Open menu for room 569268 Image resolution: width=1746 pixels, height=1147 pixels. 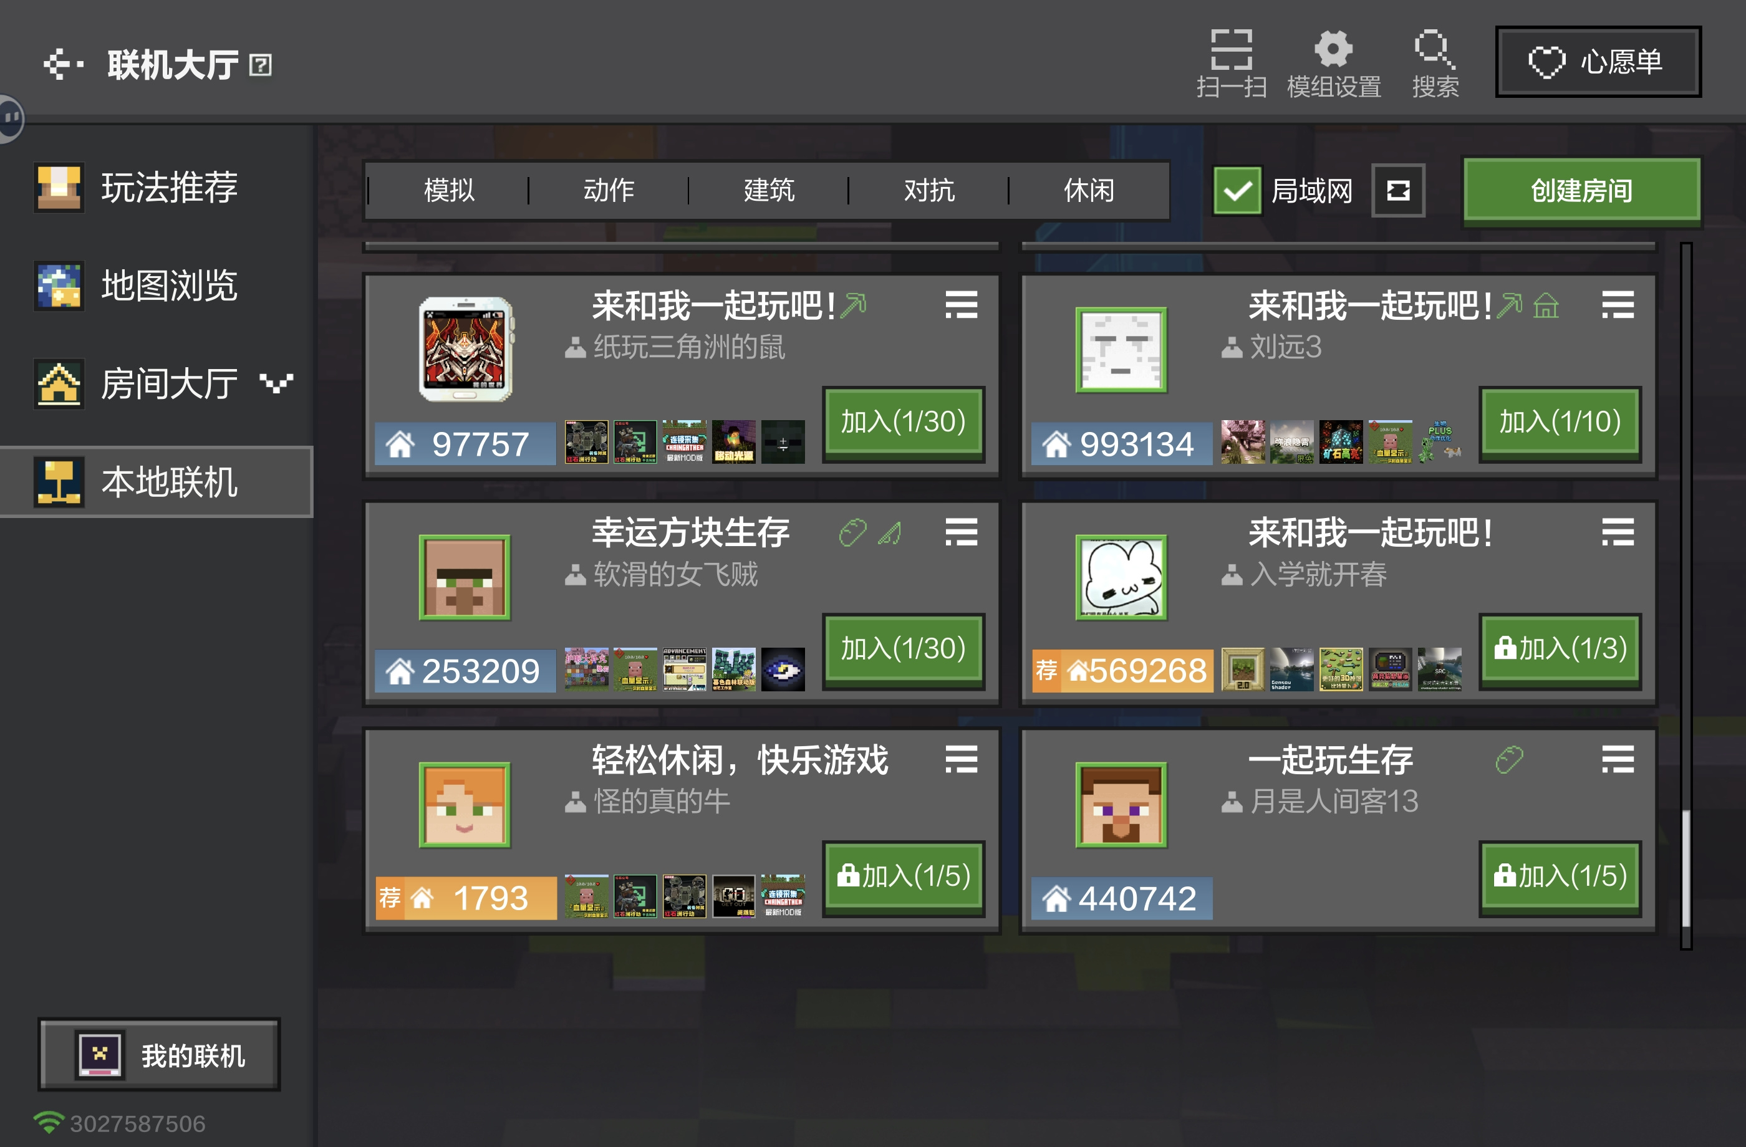click(1618, 532)
